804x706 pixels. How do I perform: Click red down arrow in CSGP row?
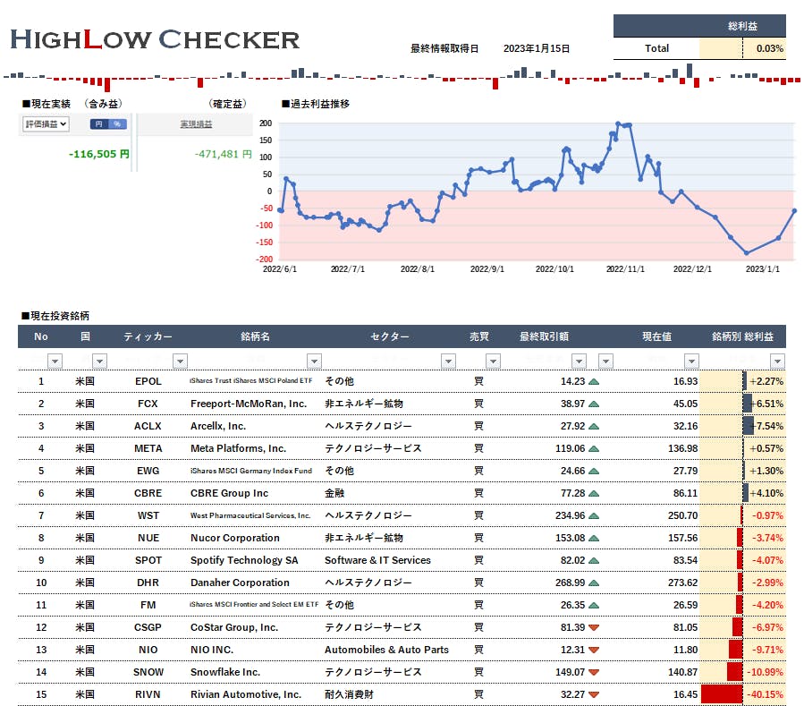point(594,627)
